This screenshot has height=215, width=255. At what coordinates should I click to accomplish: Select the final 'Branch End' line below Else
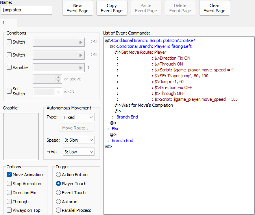pos(122,140)
